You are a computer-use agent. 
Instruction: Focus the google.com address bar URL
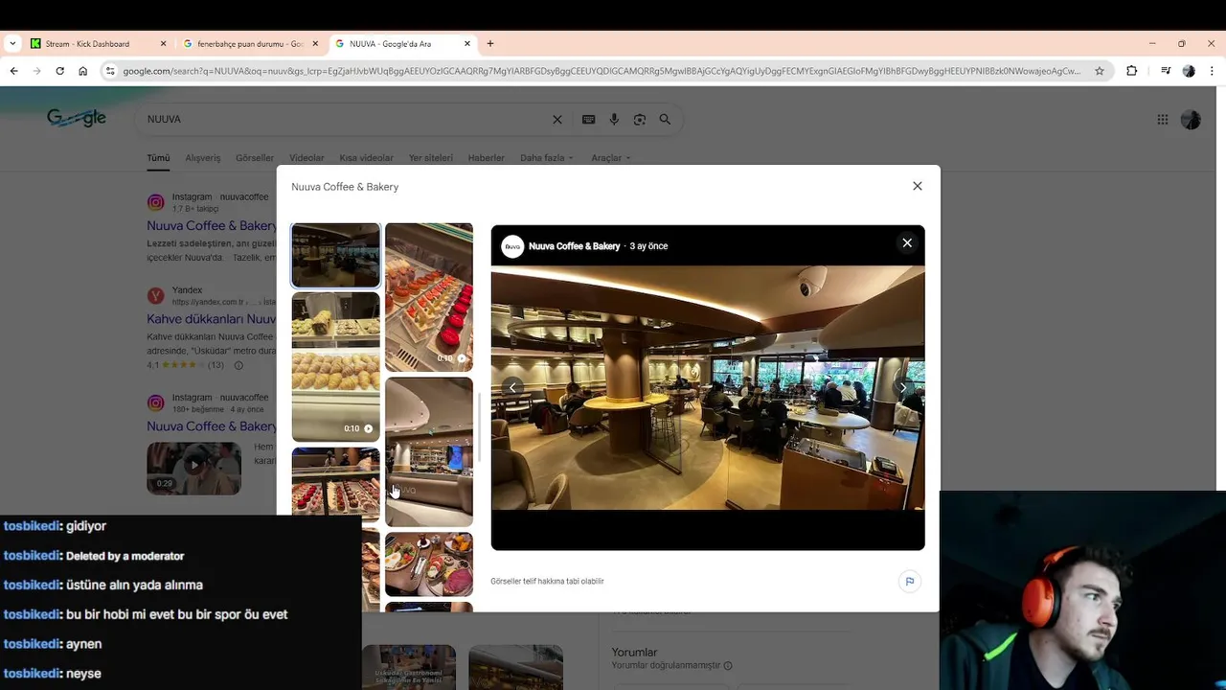[x=602, y=71]
